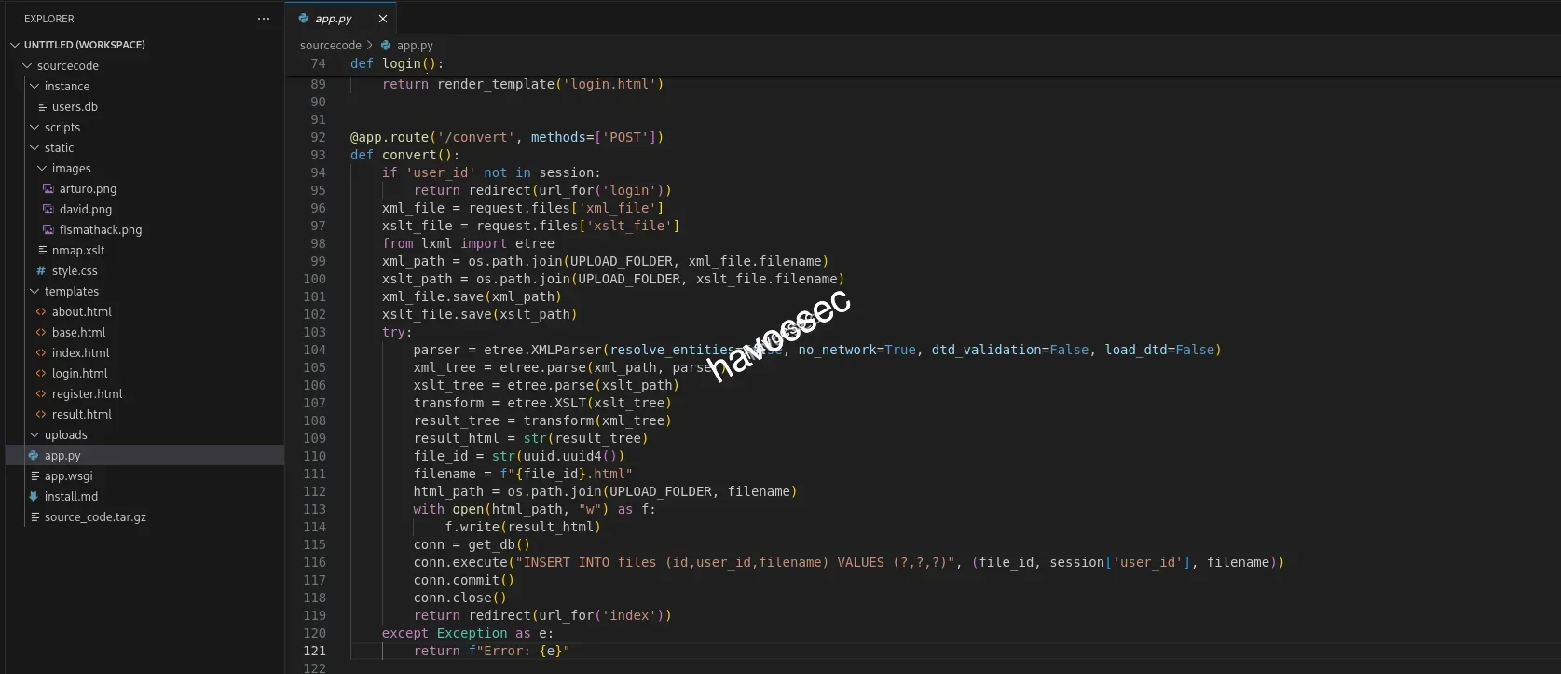Click the file icon beside nmap.xslt
The height and width of the screenshot is (674, 1561).
tap(42, 251)
